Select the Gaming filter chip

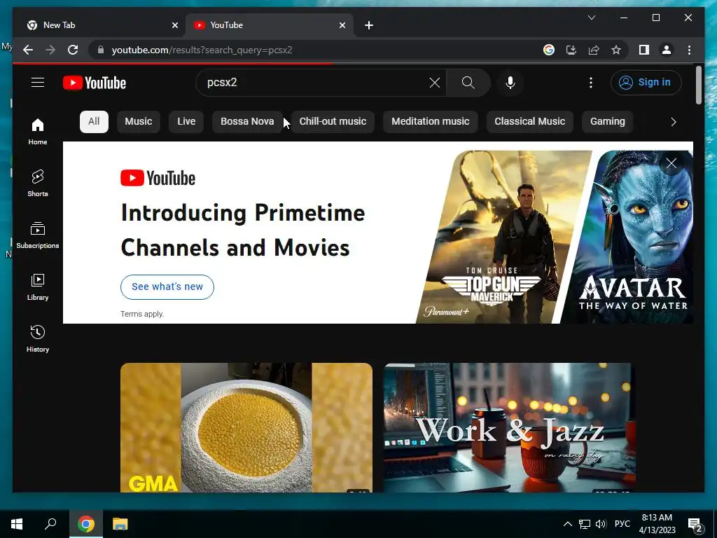[x=607, y=122]
